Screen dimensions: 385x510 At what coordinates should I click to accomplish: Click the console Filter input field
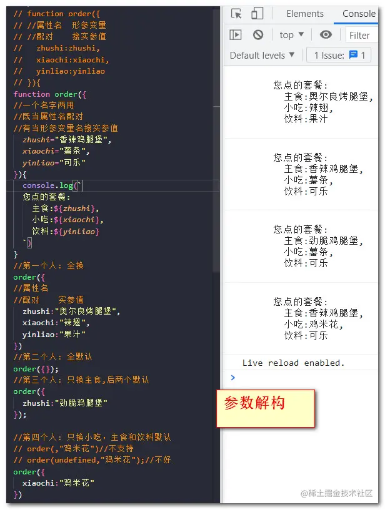[361, 35]
